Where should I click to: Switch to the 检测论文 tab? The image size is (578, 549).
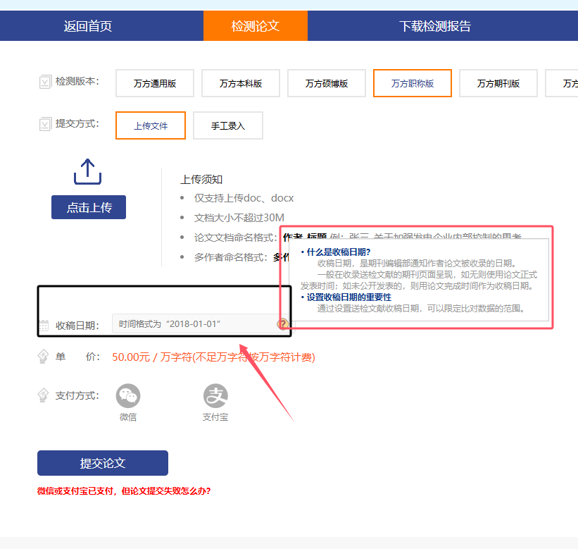point(256,26)
